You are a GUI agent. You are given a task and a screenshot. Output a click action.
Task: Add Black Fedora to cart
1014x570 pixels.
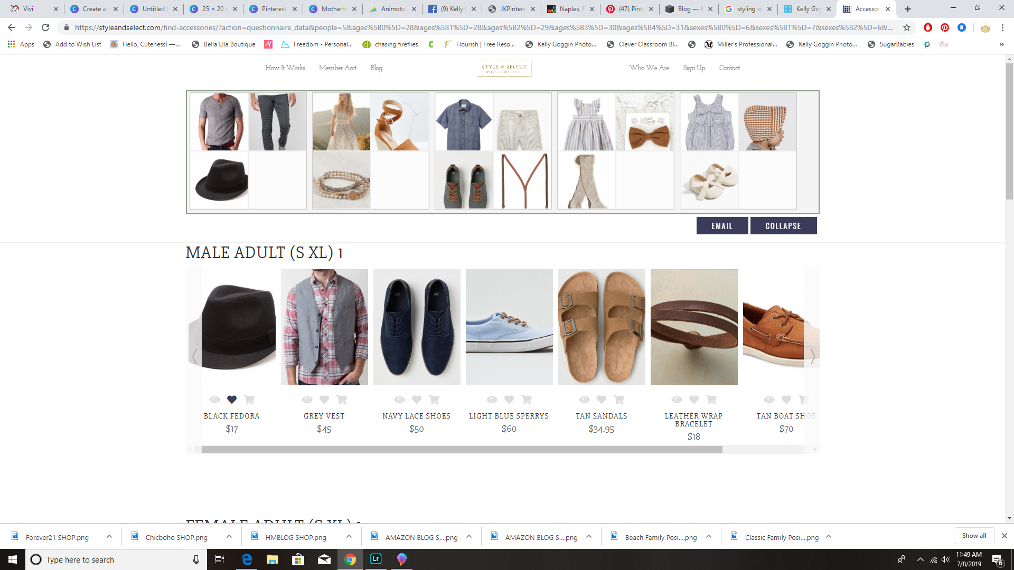coord(249,400)
